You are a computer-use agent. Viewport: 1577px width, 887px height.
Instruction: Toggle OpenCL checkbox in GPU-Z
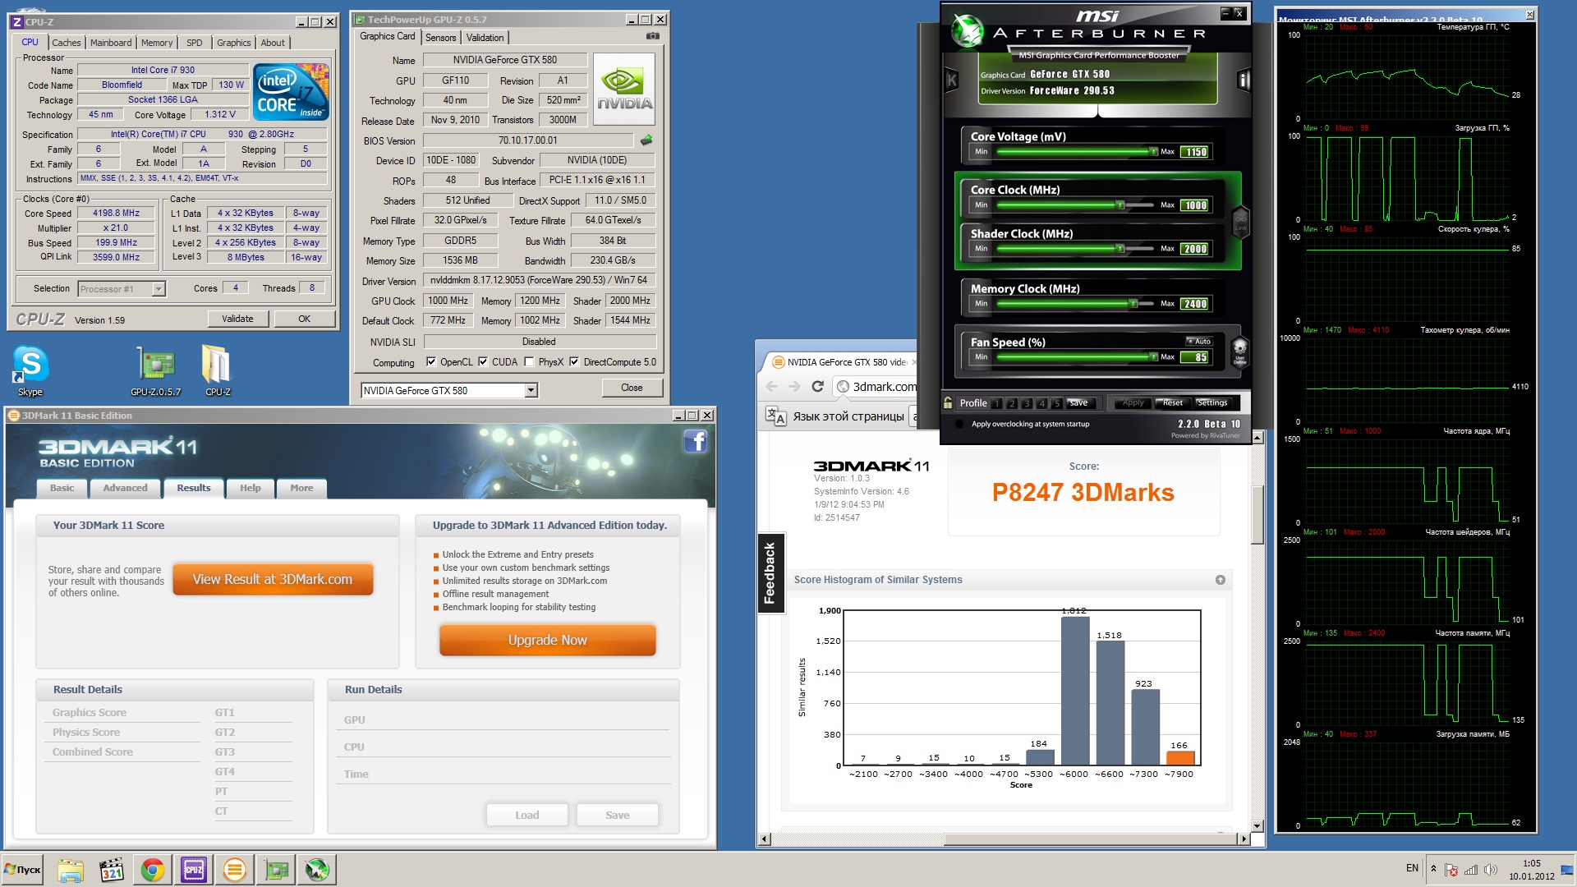(x=431, y=361)
